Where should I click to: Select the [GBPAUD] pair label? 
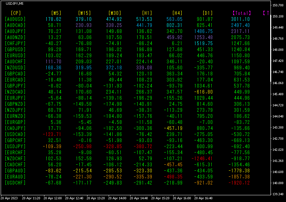tap(15, 171)
